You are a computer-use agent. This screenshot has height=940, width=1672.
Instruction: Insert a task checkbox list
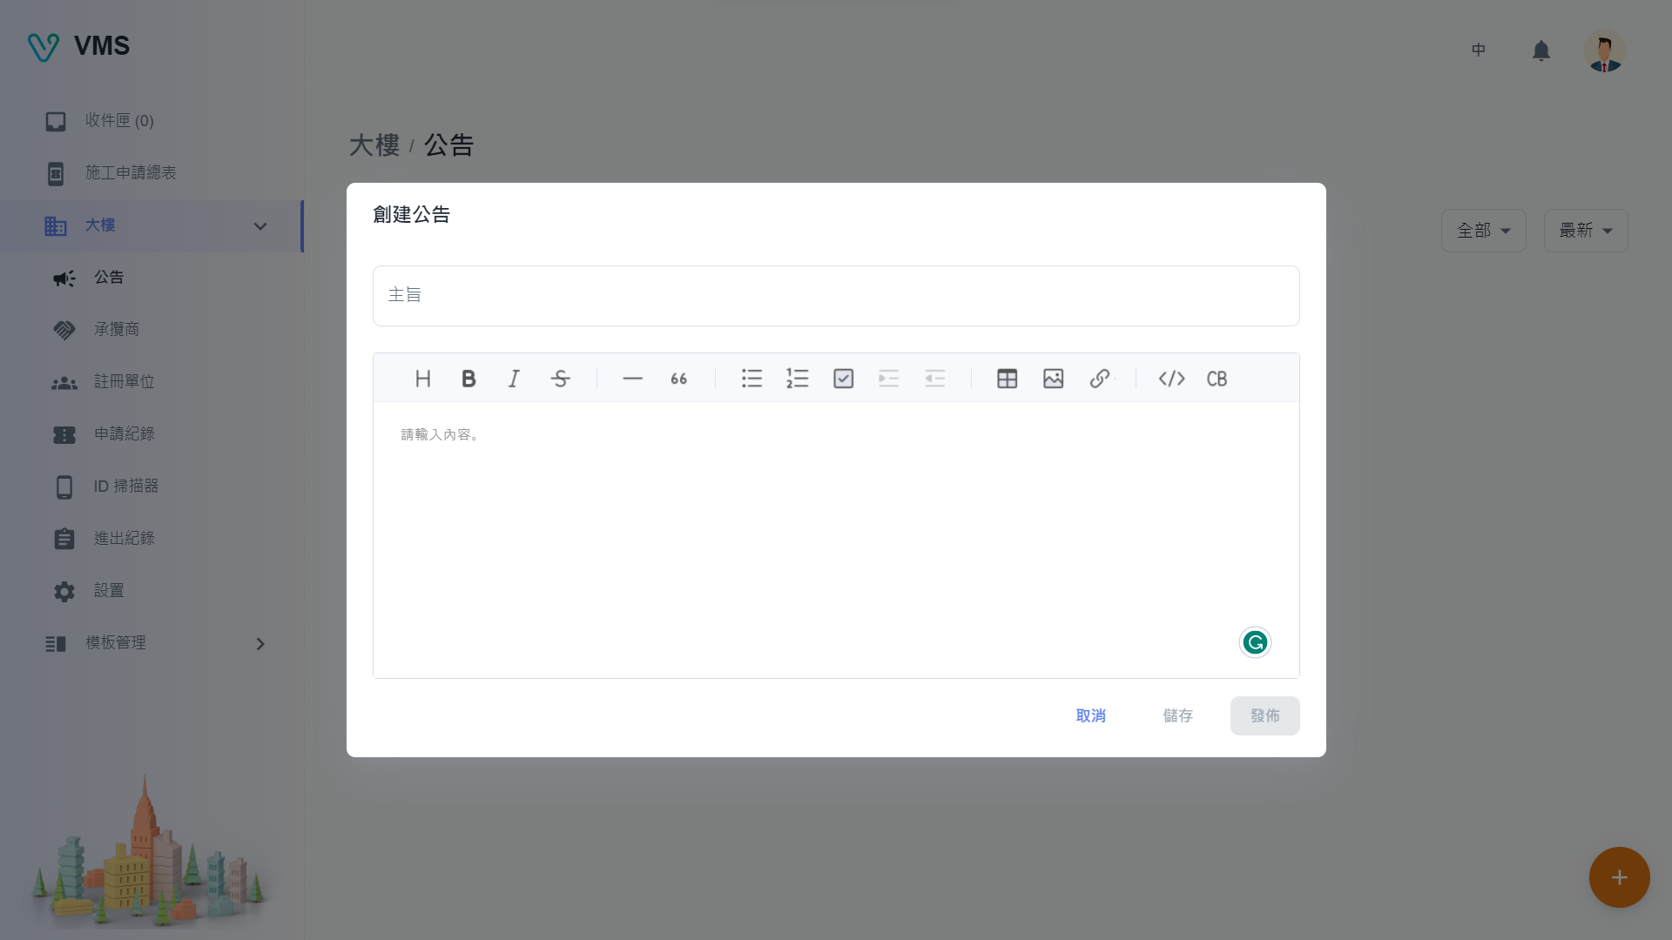[843, 379]
